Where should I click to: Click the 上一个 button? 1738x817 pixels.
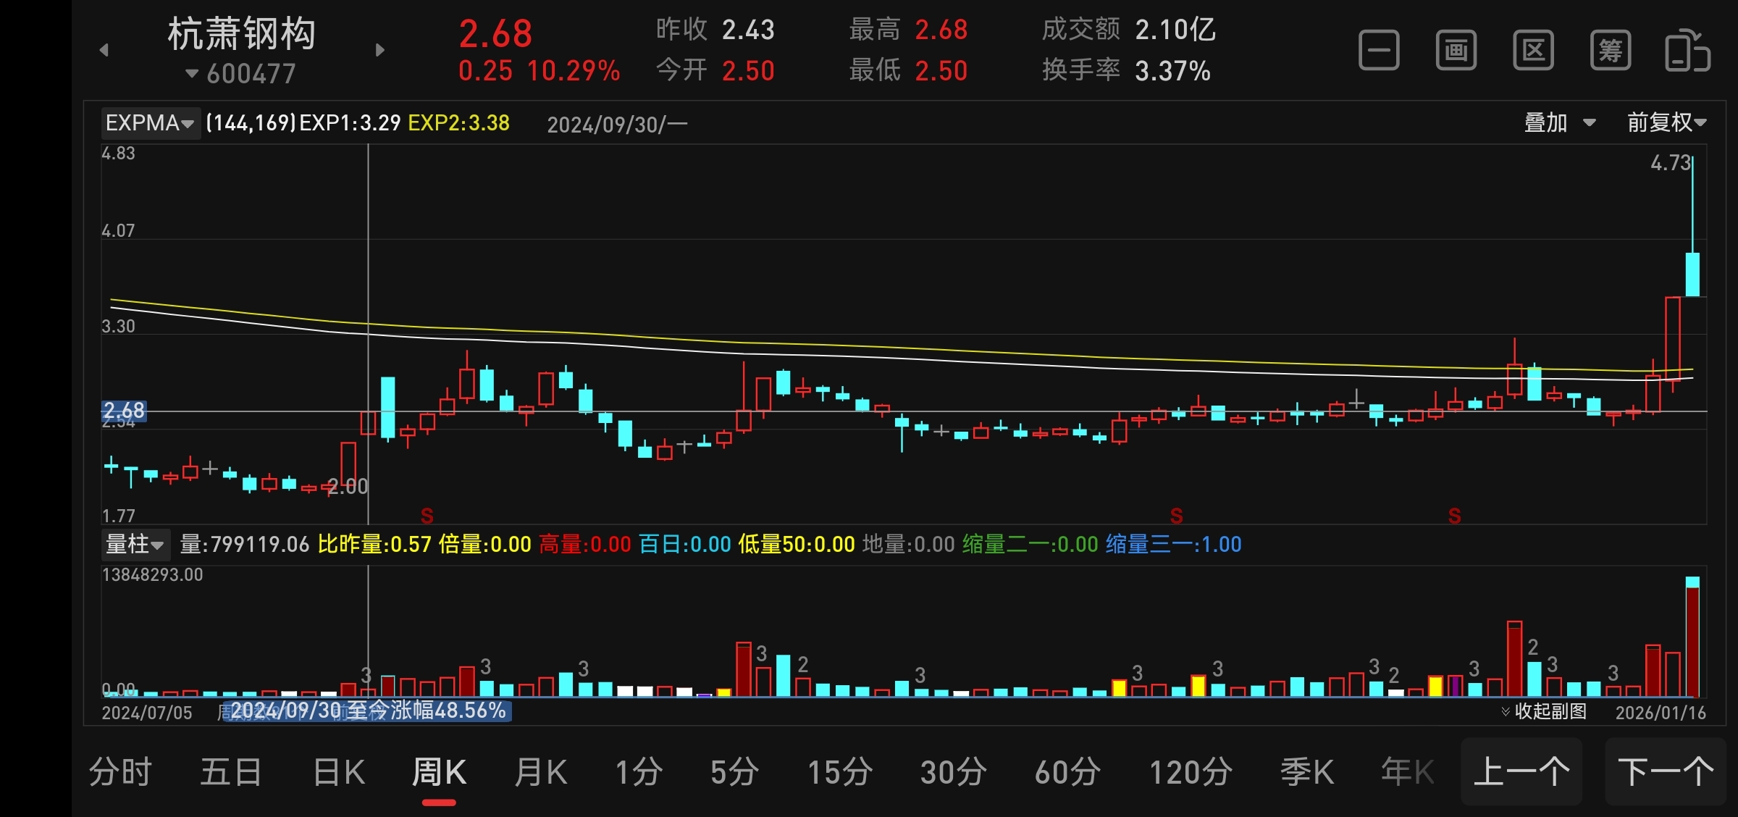coord(1521,771)
